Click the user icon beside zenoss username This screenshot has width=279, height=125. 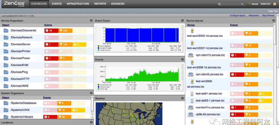[249, 4]
